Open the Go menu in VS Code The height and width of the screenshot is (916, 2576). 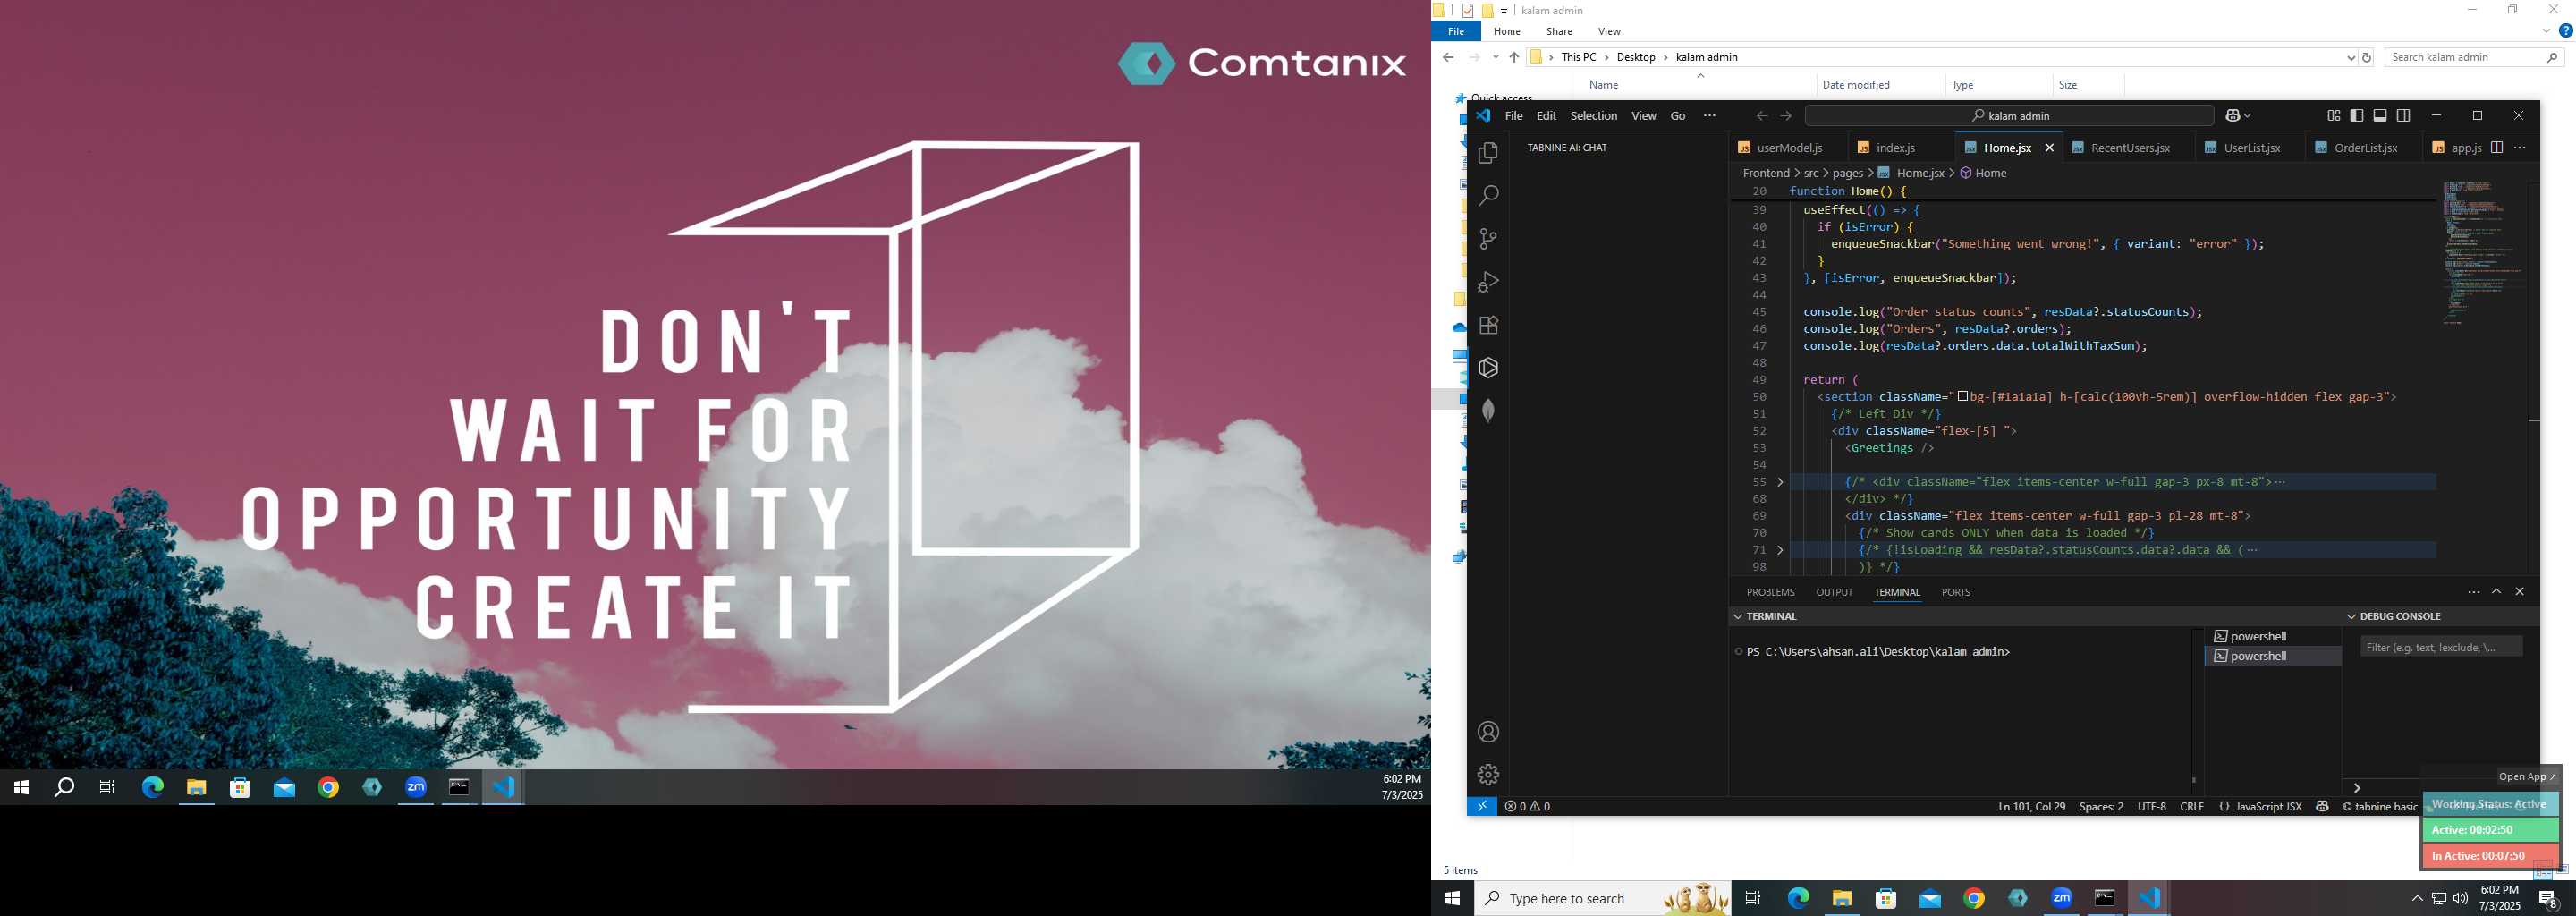point(1678,116)
